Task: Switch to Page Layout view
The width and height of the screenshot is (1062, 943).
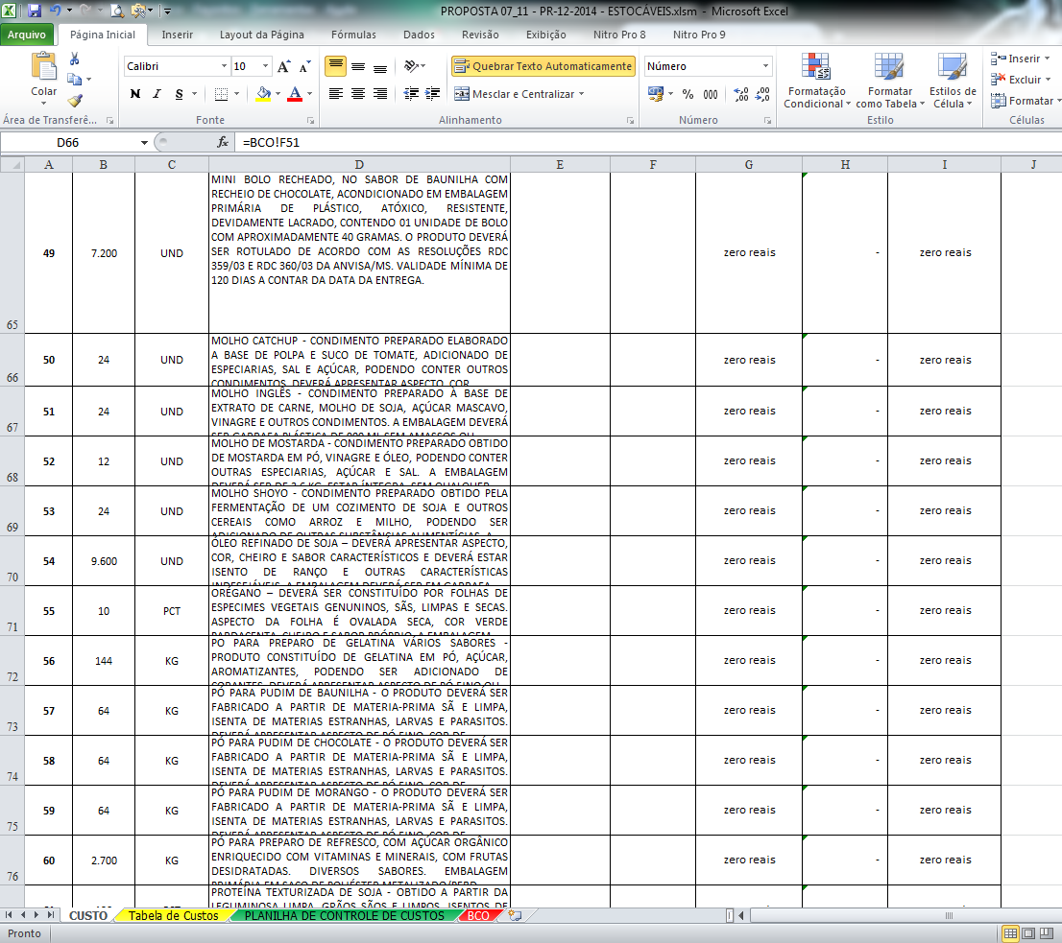Action: tap(1027, 933)
